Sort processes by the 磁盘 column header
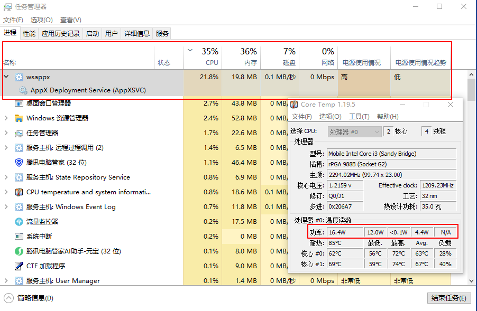This screenshot has width=477, height=311. click(x=280, y=57)
